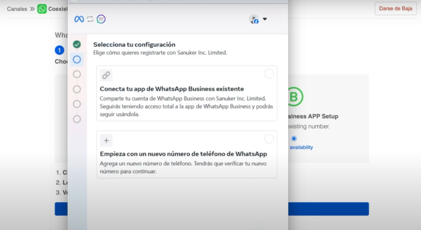
Task: Select the radio button for Conecta tu app existente
Action: [269, 74]
